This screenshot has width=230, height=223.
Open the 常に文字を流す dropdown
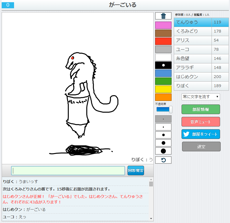(x=201, y=97)
